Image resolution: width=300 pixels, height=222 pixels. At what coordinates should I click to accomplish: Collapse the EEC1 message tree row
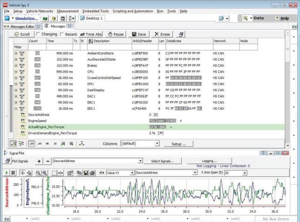(16, 108)
